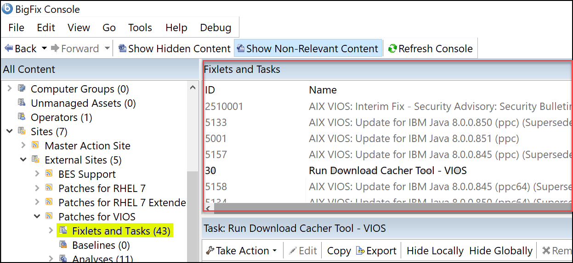Screen dimensions: 573x263
Task: Click the Remove X icon
Action: coord(546,251)
